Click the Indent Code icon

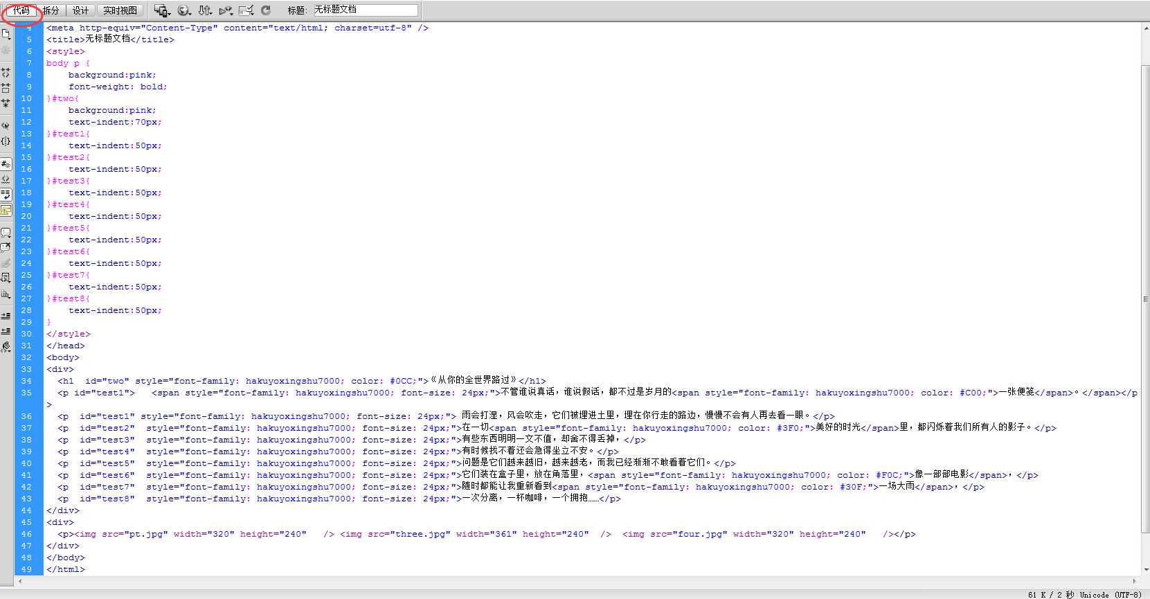point(6,316)
